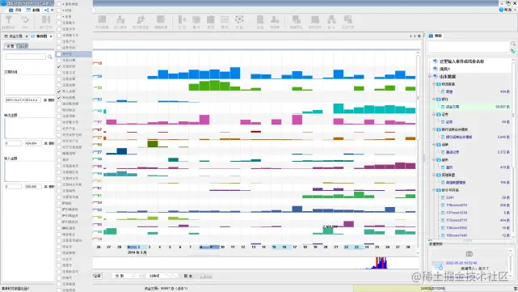Image resolution: width=518 pixels, height=292 pixels.
Task: Select the 178xxxx0272 tree item
Action: (x=456, y=205)
